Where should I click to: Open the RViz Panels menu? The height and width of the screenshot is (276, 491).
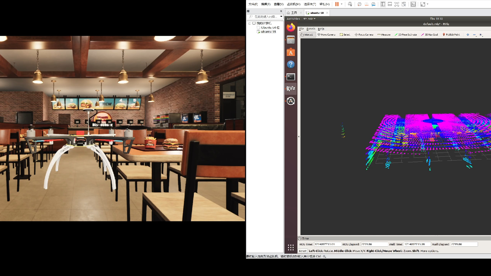coord(311,29)
